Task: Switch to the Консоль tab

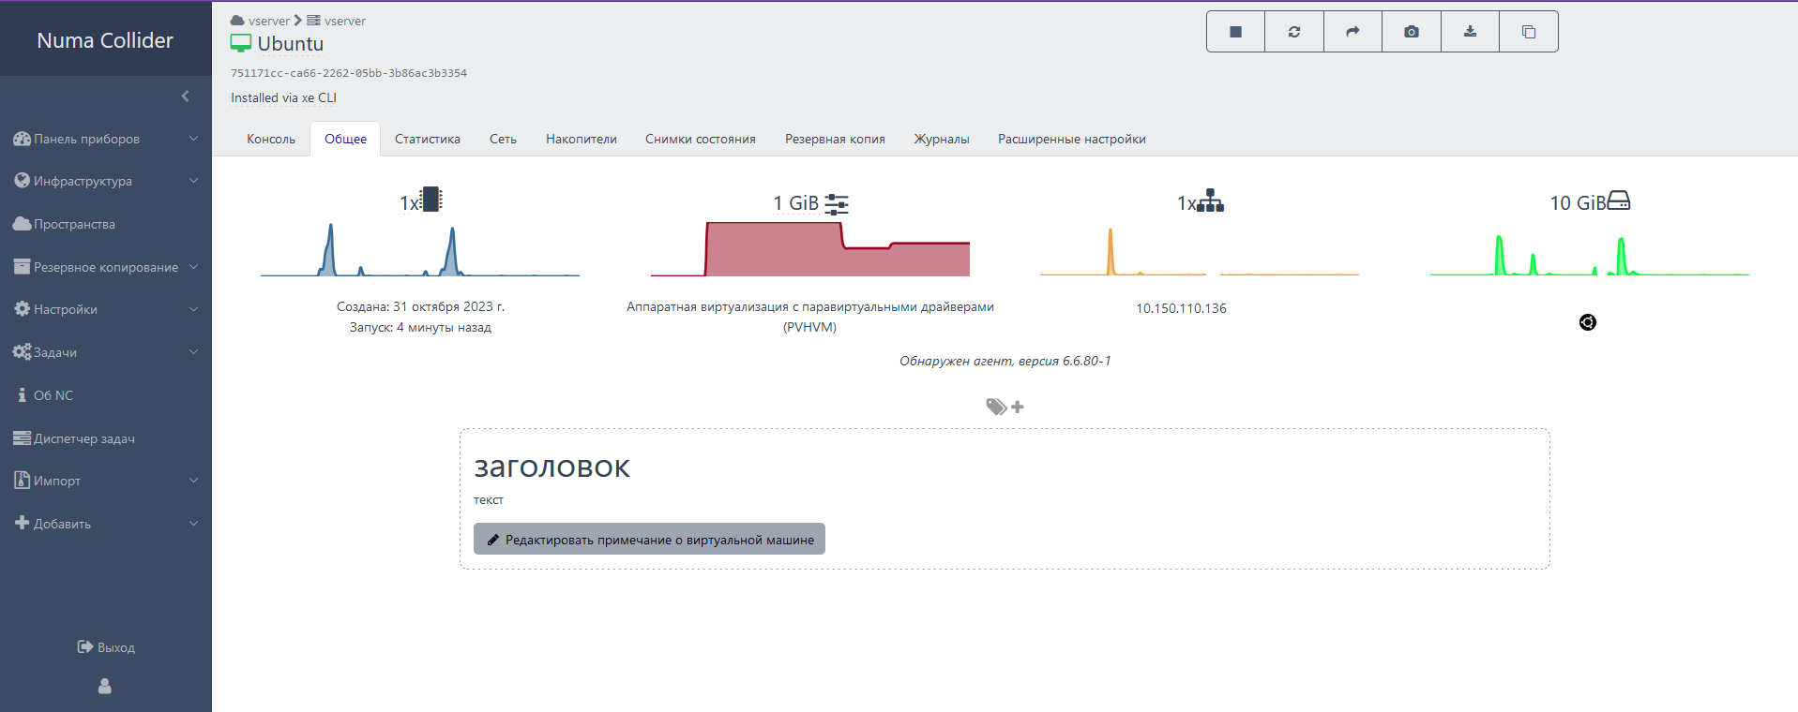Action: pos(271,139)
